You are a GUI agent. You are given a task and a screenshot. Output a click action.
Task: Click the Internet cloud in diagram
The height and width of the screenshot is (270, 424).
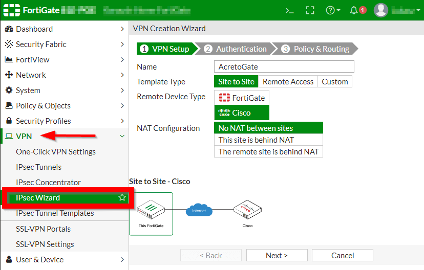coord(199,210)
